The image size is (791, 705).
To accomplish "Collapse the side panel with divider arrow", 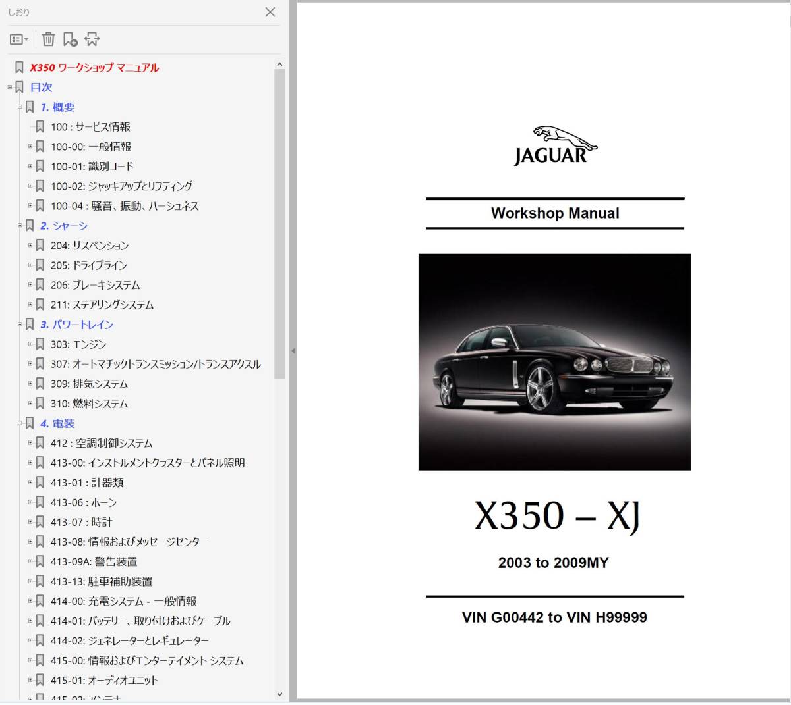I will pos(293,351).
